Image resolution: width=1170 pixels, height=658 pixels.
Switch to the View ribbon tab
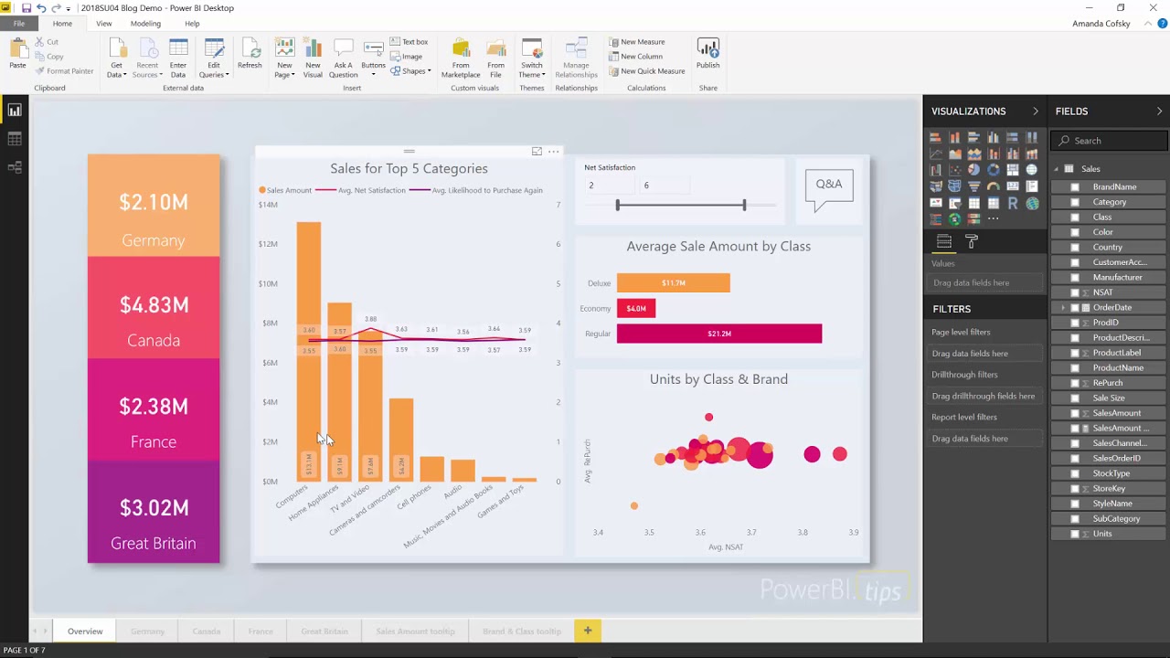(x=104, y=24)
